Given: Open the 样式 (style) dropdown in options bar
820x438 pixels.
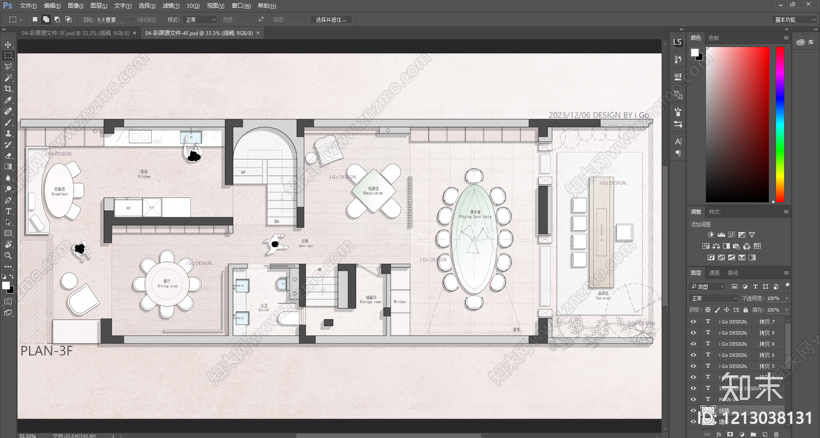Looking at the screenshot, I should click(x=199, y=19).
